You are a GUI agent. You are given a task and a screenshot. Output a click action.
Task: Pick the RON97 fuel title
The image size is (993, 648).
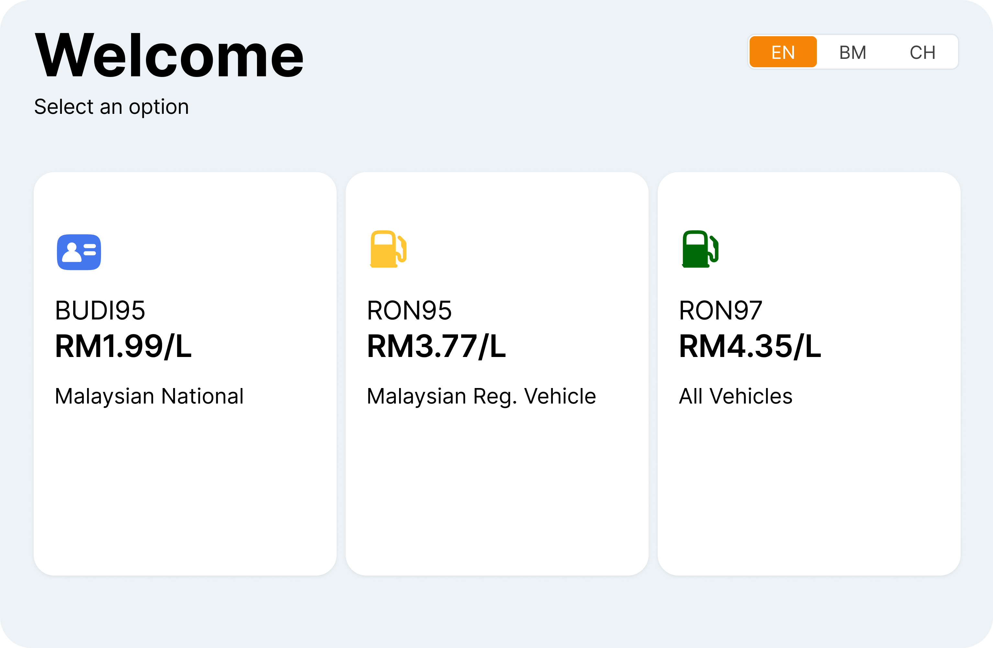point(720,310)
